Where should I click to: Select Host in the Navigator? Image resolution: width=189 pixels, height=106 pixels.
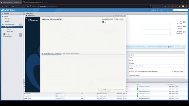[6, 16]
